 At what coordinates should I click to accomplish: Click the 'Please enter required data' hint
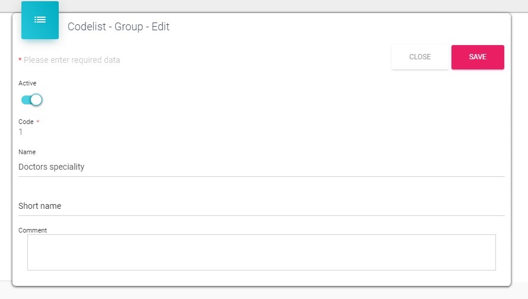(72, 60)
